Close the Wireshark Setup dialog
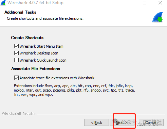This screenshot has width=167, height=129. pos(160,3)
